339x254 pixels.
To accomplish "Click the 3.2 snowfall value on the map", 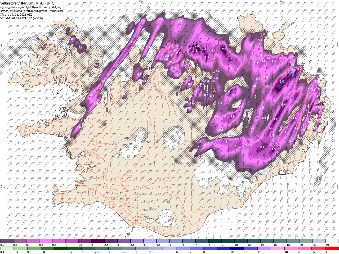I will [x=204, y=49].
